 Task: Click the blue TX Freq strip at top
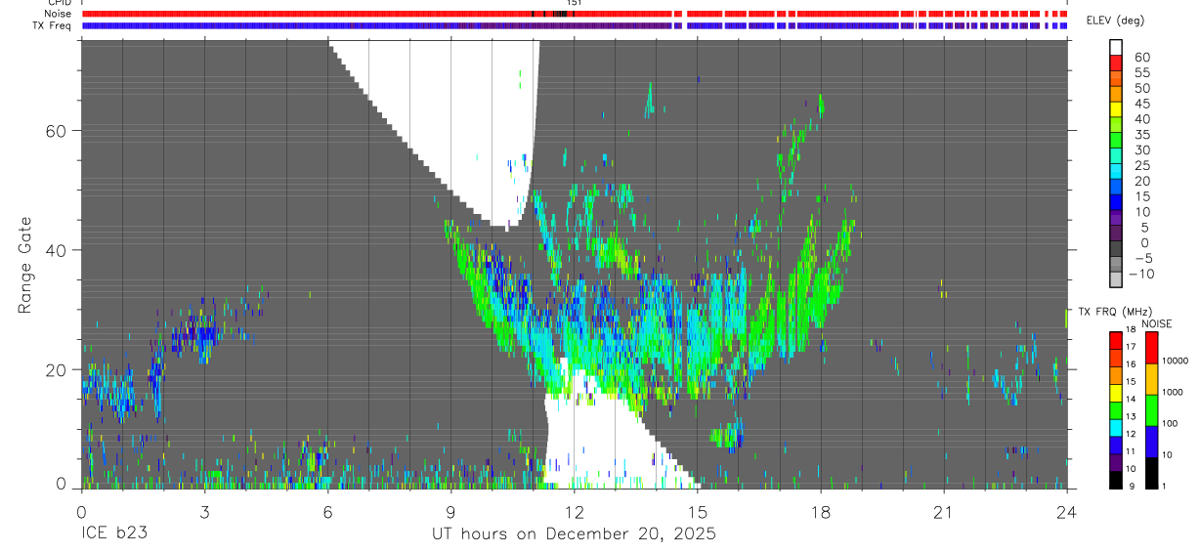click(574, 25)
